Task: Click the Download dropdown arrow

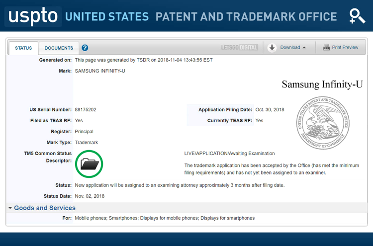Action: click(304, 48)
